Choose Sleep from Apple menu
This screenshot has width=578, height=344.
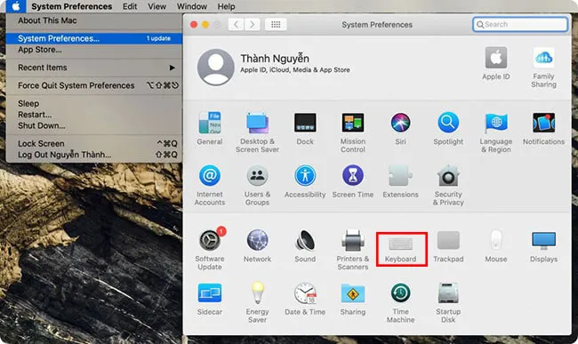(x=94, y=103)
